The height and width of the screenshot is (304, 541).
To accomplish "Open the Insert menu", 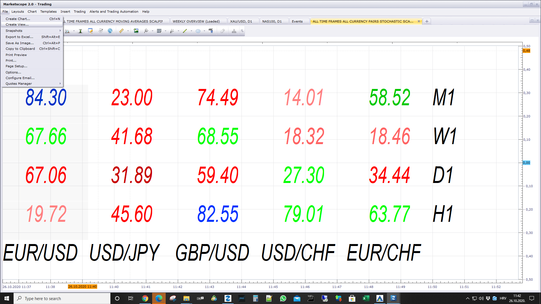I will click(65, 12).
